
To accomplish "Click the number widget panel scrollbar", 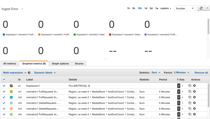I will 208,26.
